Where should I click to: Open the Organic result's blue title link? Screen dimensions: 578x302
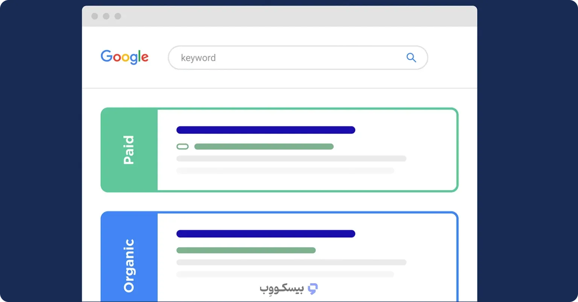pos(266,234)
